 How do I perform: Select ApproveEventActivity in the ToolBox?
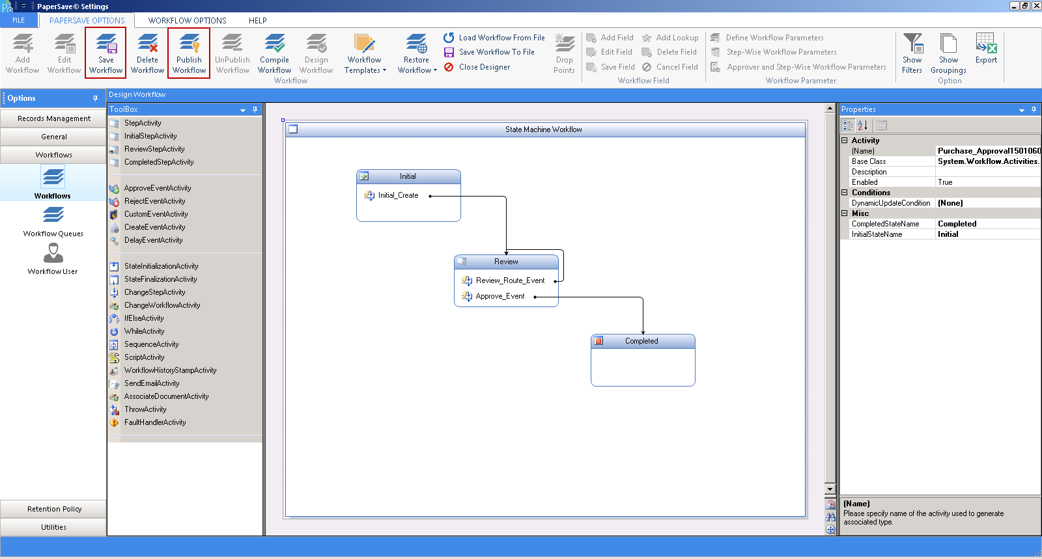click(158, 188)
